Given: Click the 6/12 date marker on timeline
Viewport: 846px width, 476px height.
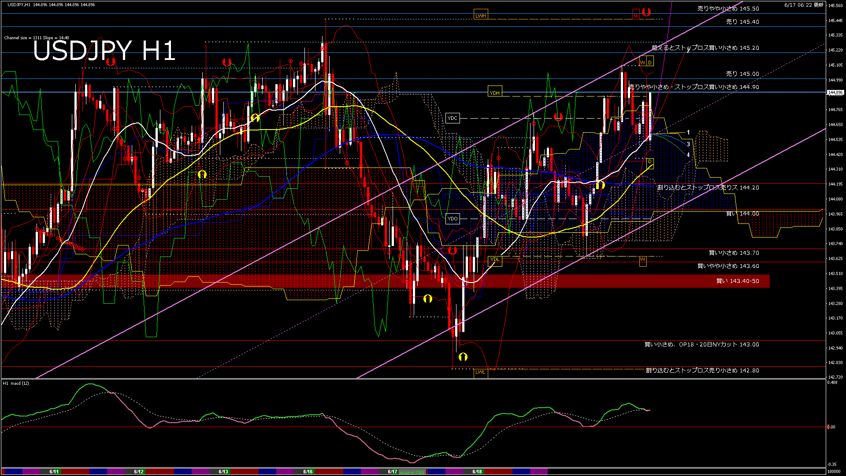Looking at the screenshot, I should (x=139, y=472).
